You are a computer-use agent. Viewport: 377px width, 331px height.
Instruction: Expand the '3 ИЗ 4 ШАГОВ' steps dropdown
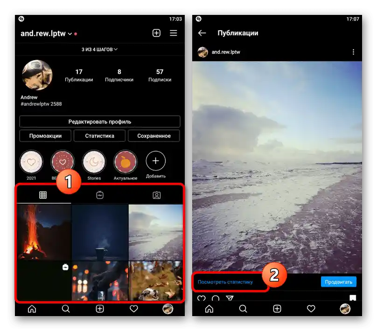click(99, 49)
